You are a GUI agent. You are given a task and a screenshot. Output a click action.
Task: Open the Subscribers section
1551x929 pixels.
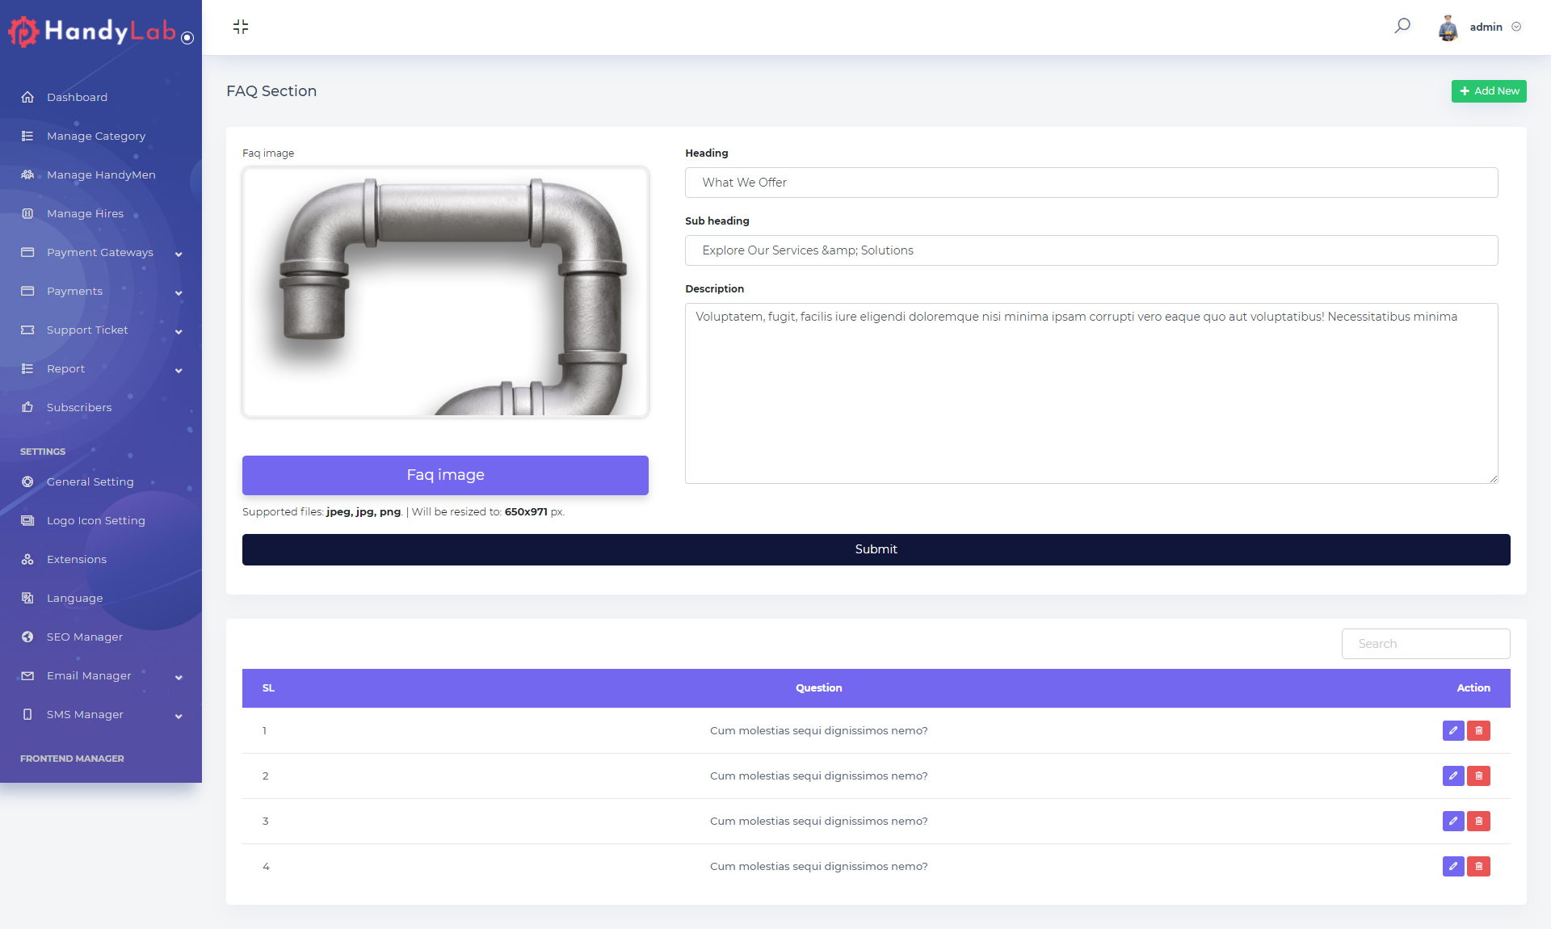coord(78,407)
